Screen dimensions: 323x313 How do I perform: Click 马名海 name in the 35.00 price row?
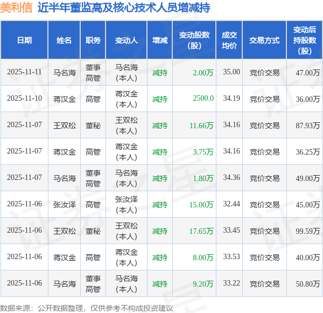pyautogui.click(x=65, y=73)
